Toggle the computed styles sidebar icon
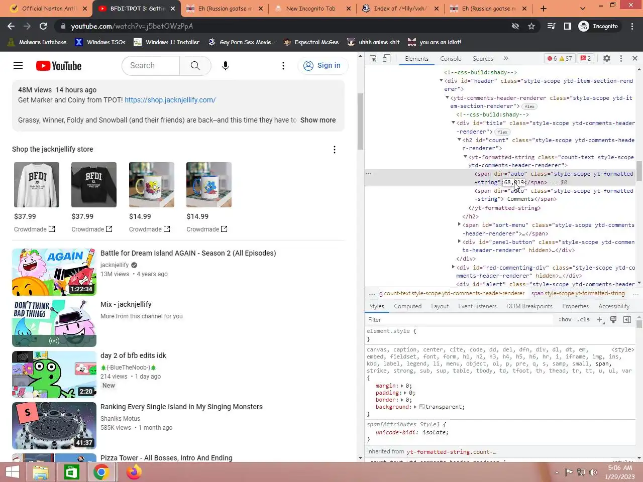643x482 pixels. (627, 320)
